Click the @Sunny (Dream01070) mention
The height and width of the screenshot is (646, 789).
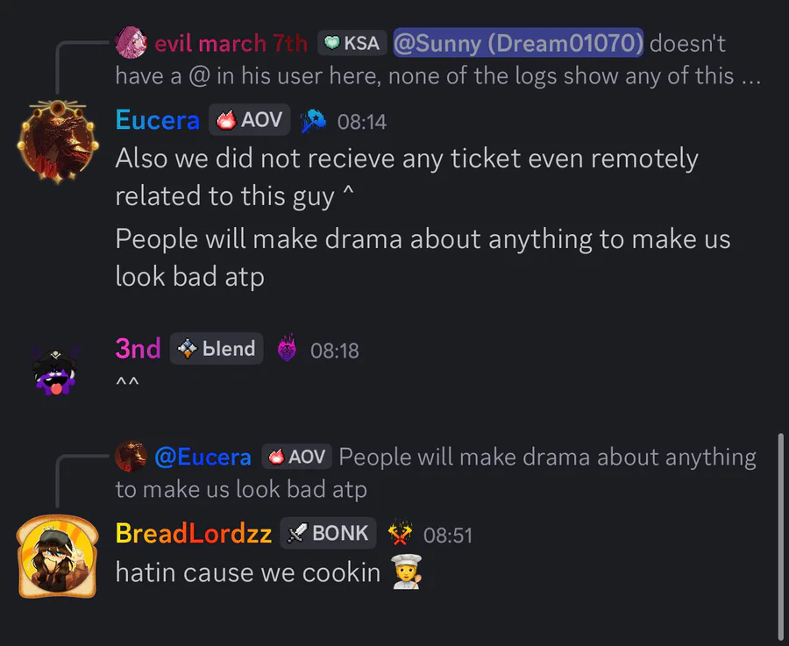click(x=518, y=42)
